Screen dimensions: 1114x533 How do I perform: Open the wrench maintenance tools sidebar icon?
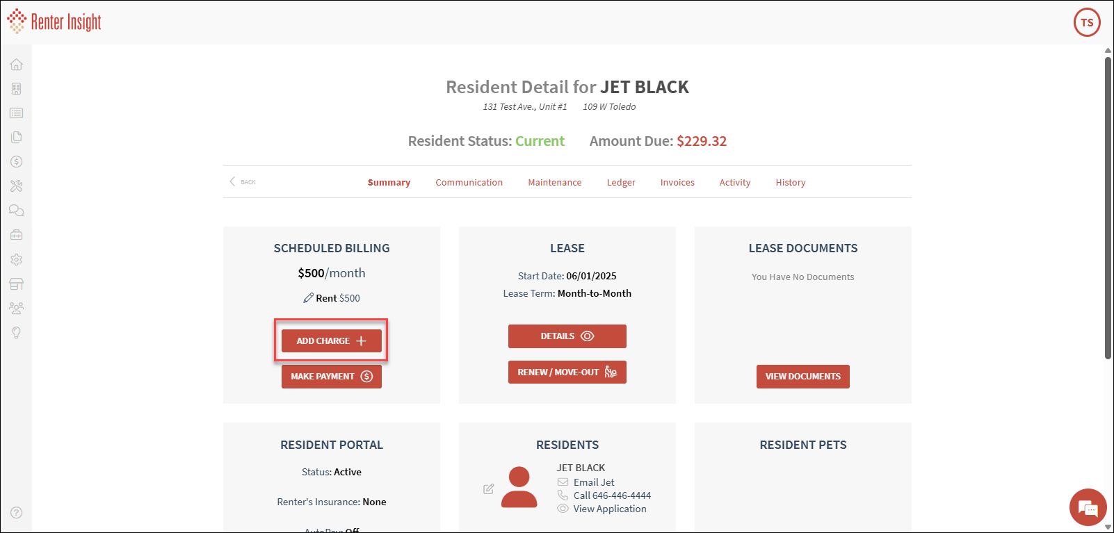[17, 186]
